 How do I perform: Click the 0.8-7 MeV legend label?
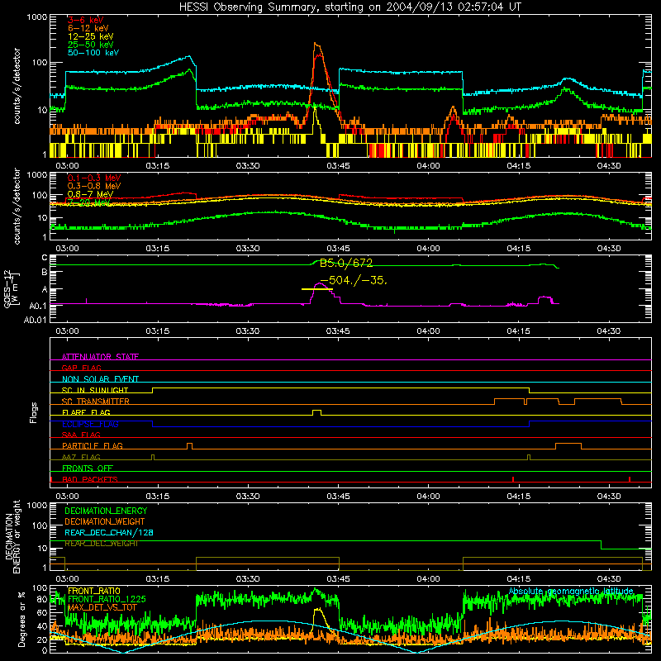tap(90, 194)
